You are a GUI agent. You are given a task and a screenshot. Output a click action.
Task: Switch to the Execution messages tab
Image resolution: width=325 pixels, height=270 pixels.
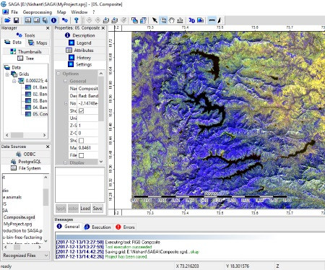coord(97,227)
